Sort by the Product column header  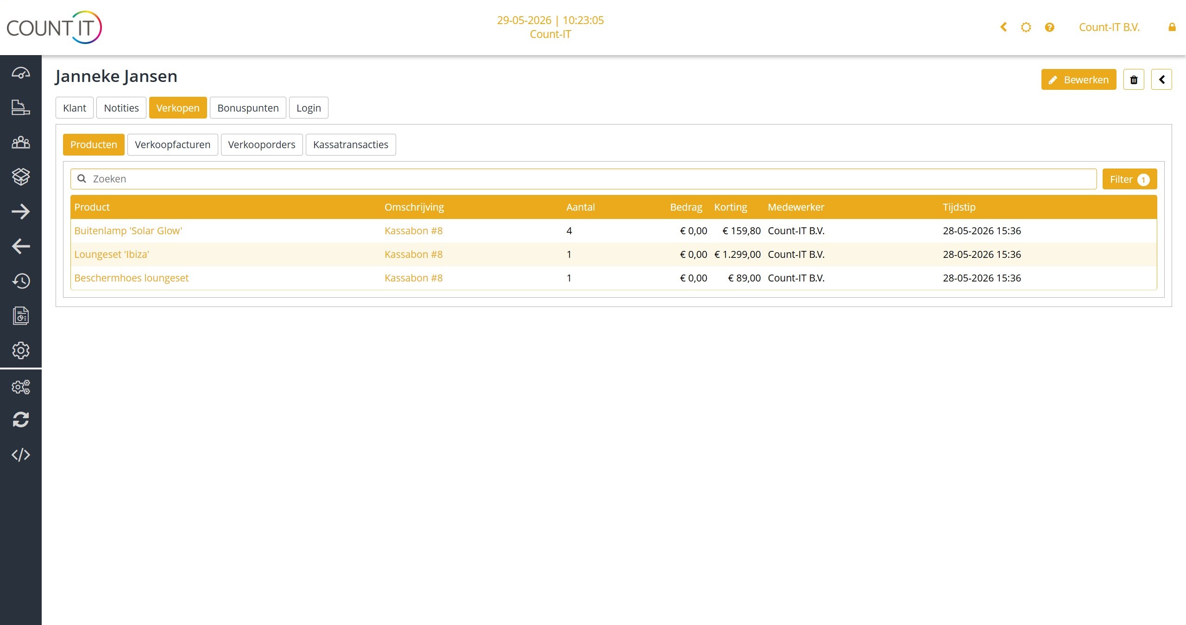pos(92,207)
